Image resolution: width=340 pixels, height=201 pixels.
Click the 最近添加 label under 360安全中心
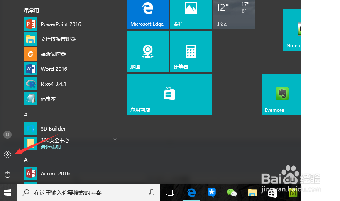point(51,147)
